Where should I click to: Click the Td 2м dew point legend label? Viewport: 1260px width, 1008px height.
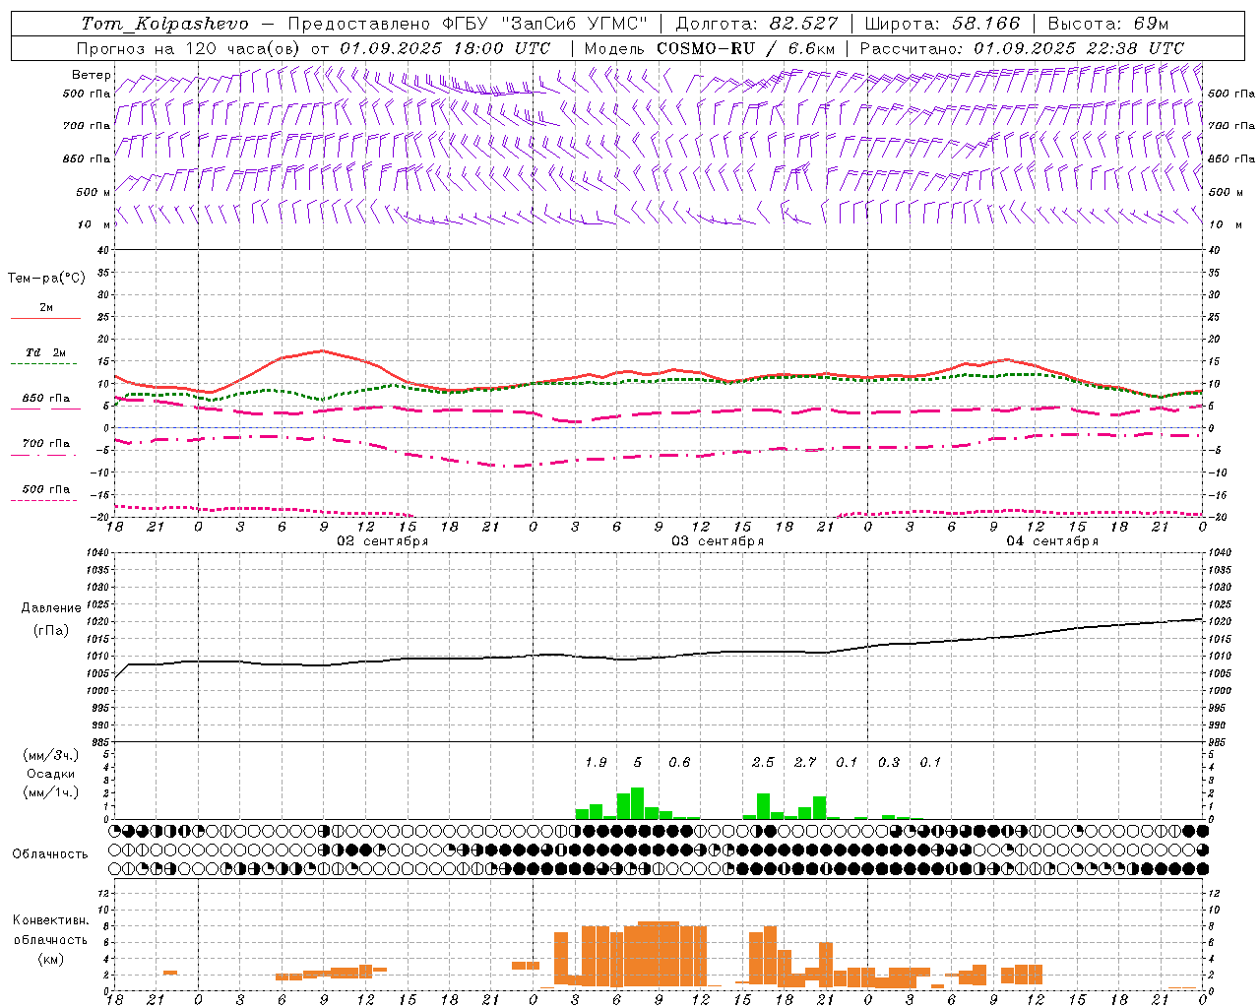tap(45, 352)
